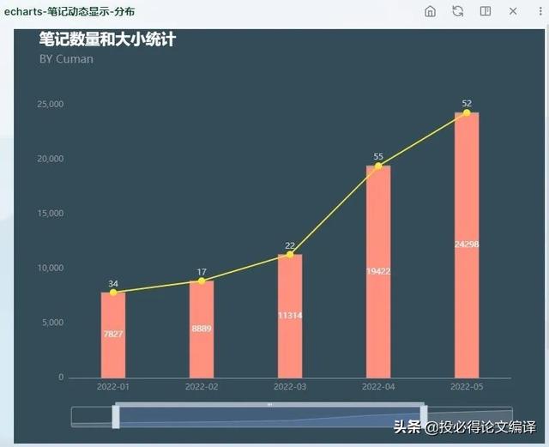Click the top move handle of the zoom slider
Viewport: 549px width, 447px height.
tap(269, 405)
